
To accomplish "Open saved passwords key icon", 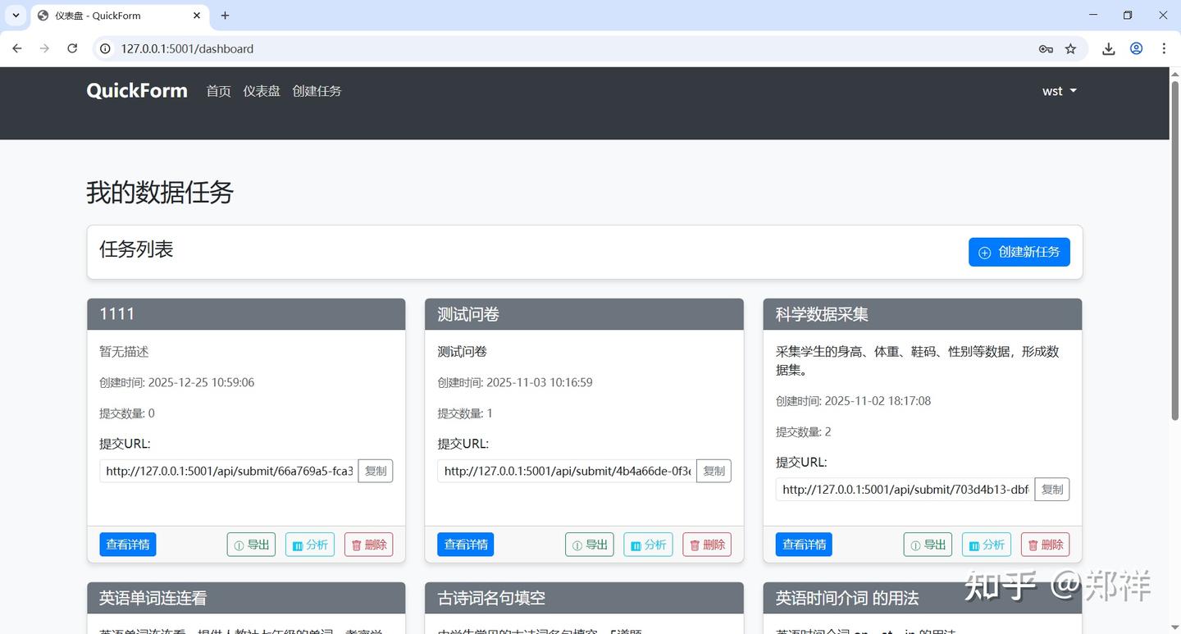I will point(1046,48).
